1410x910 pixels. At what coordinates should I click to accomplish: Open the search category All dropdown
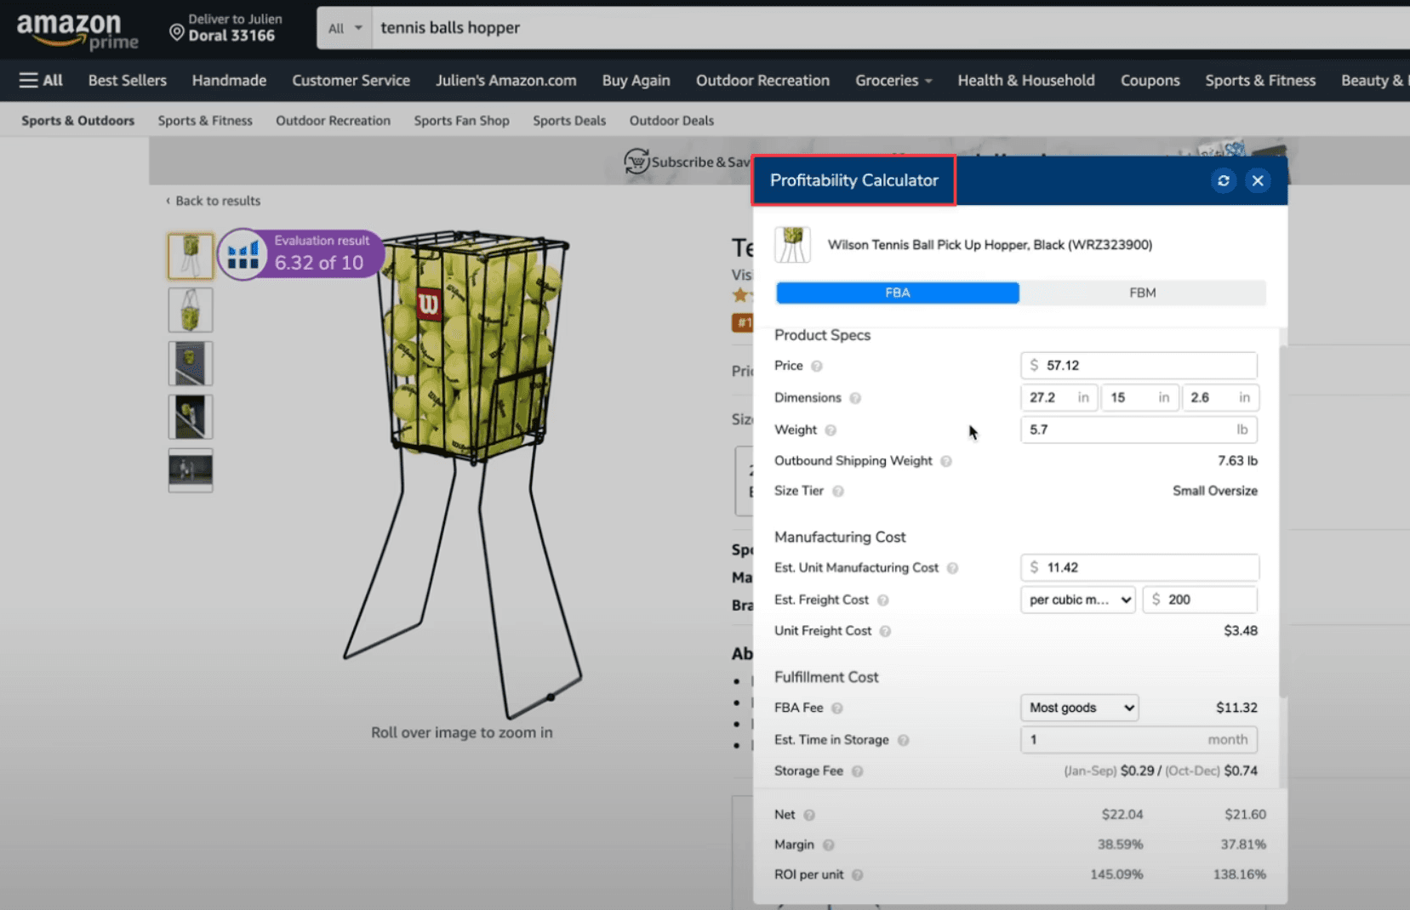(345, 28)
